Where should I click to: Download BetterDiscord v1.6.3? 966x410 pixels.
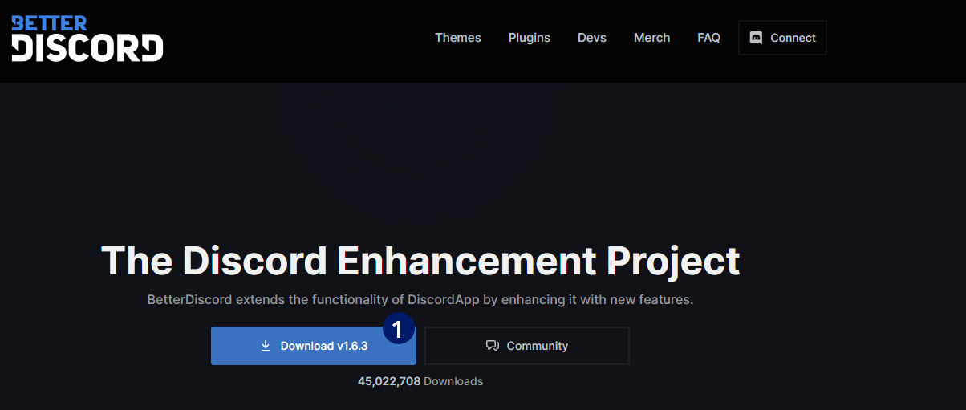(314, 346)
